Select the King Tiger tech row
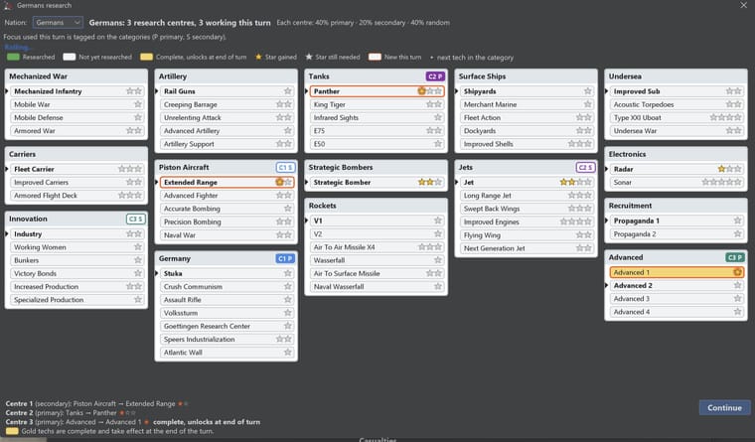This screenshot has width=755, height=442. coord(377,104)
